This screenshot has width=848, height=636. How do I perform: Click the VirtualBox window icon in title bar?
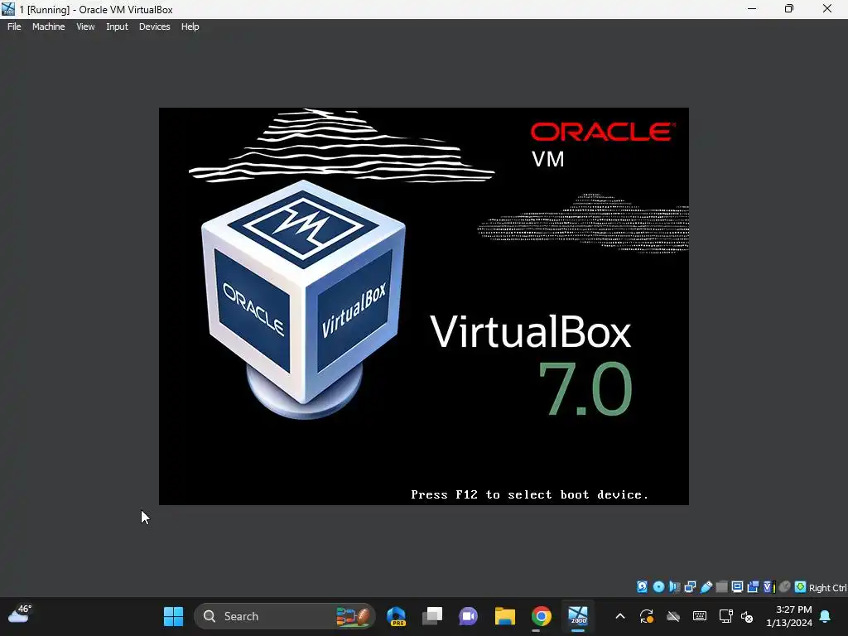coord(7,9)
